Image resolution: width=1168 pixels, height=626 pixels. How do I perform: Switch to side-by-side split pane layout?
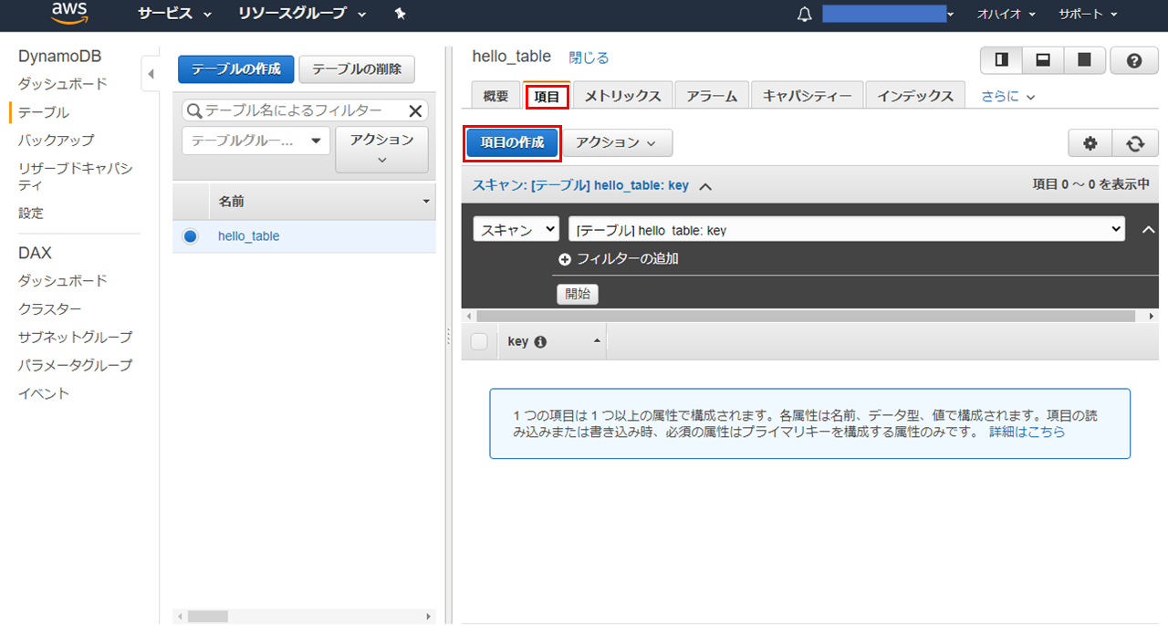point(1001,60)
